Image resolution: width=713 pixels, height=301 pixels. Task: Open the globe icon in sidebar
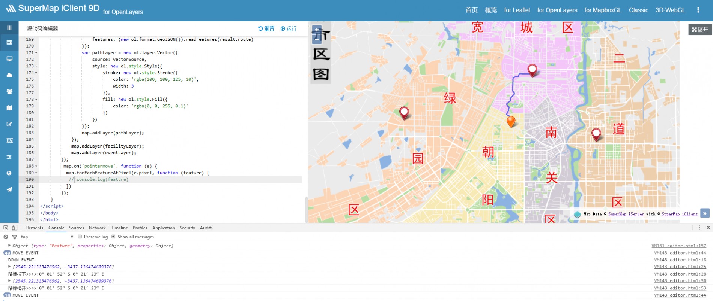(x=9, y=173)
